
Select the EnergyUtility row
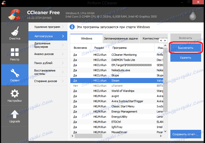[117, 117]
